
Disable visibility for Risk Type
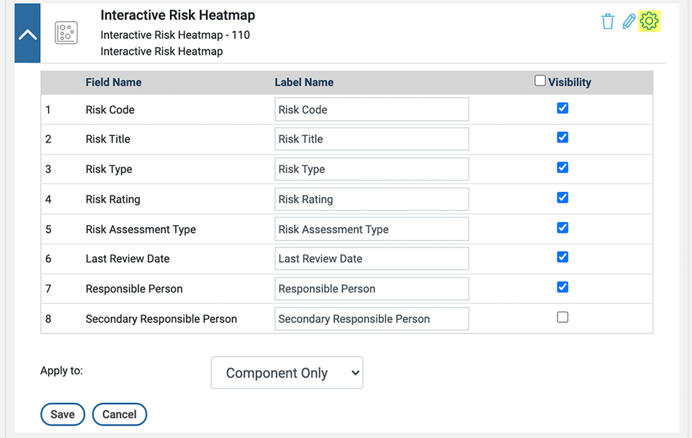coord(562,167)
